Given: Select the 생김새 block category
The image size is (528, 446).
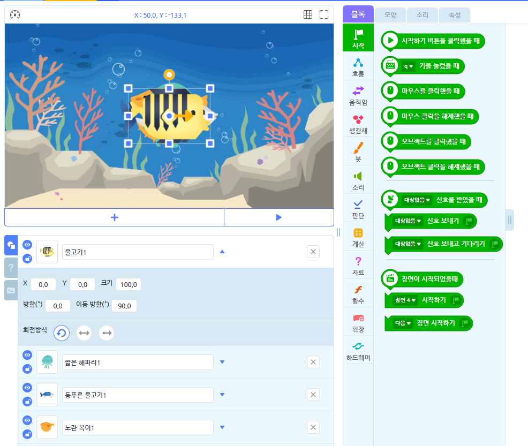Looking at the screenshot, I should pyautogui.click(x=358, y=124).
